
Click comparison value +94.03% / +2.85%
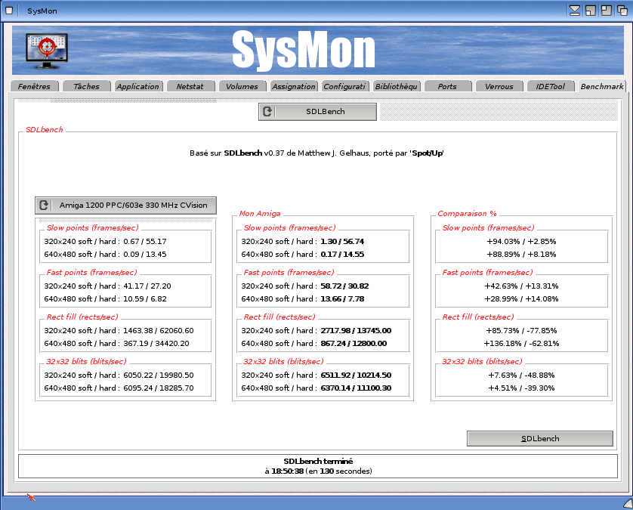(x=521, y=242)
